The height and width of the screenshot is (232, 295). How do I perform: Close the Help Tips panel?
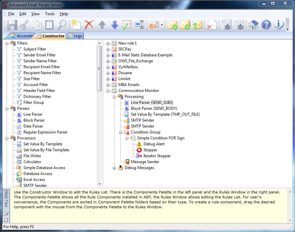click(x=6, y=220)
